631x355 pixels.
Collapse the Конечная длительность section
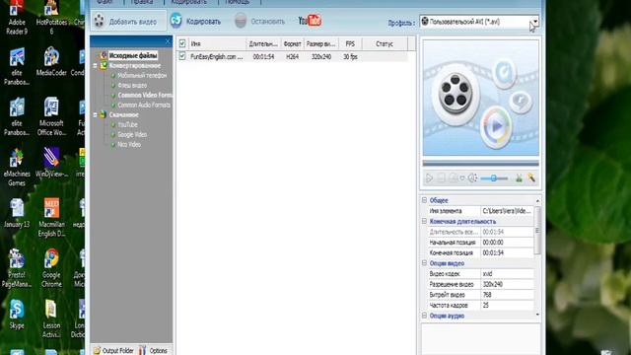coord(424,221)
